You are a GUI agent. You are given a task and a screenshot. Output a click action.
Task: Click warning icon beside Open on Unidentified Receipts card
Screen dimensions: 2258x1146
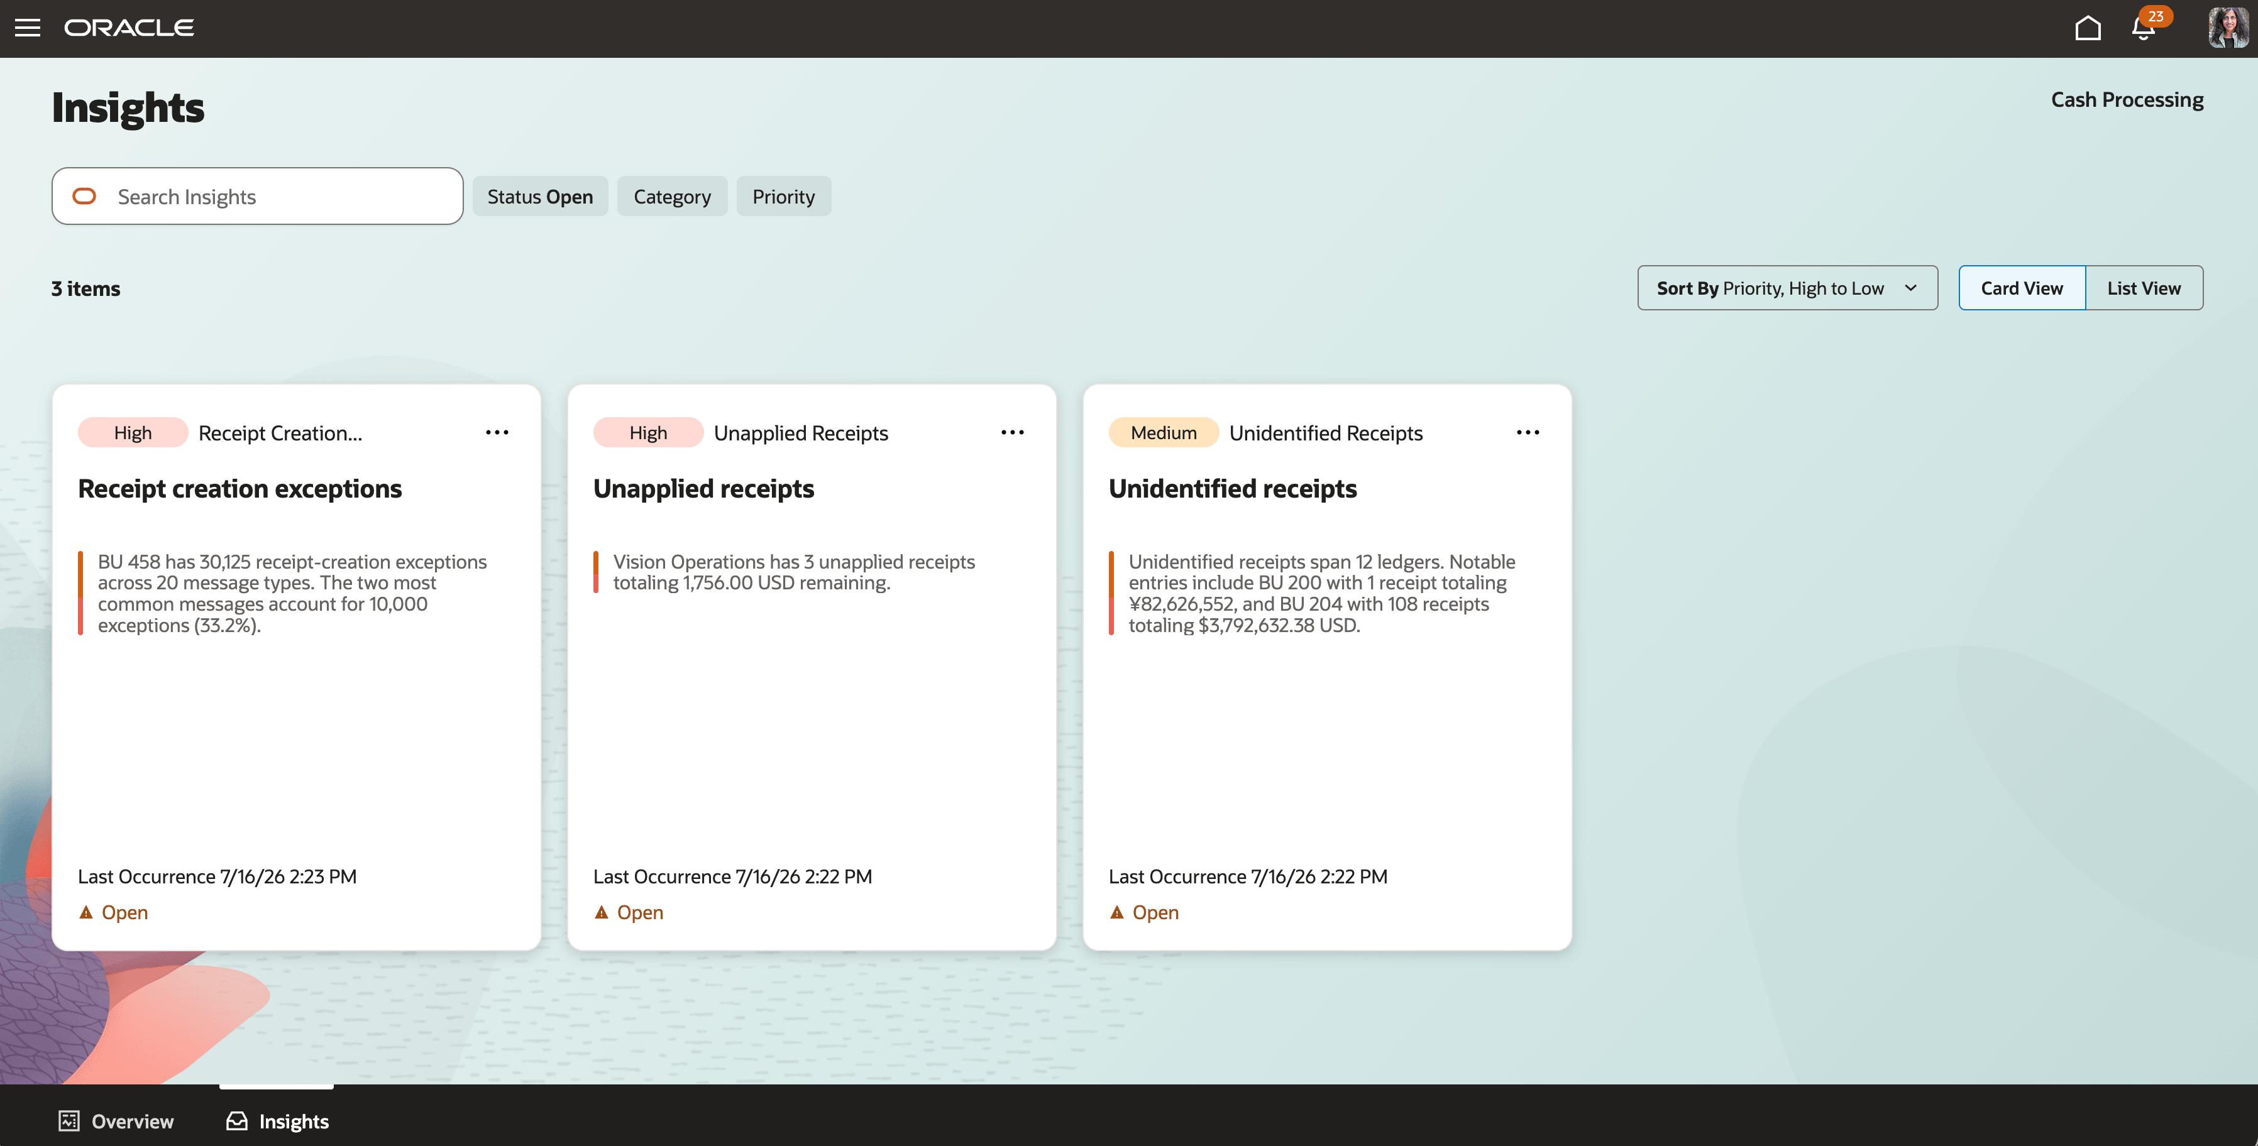click(x=1116, y=912)
